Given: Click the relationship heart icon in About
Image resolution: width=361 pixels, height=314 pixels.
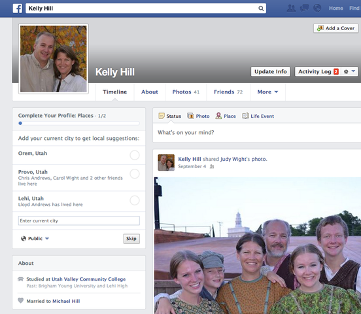Looking at the screenshot, I should click(x=21, y=300).
